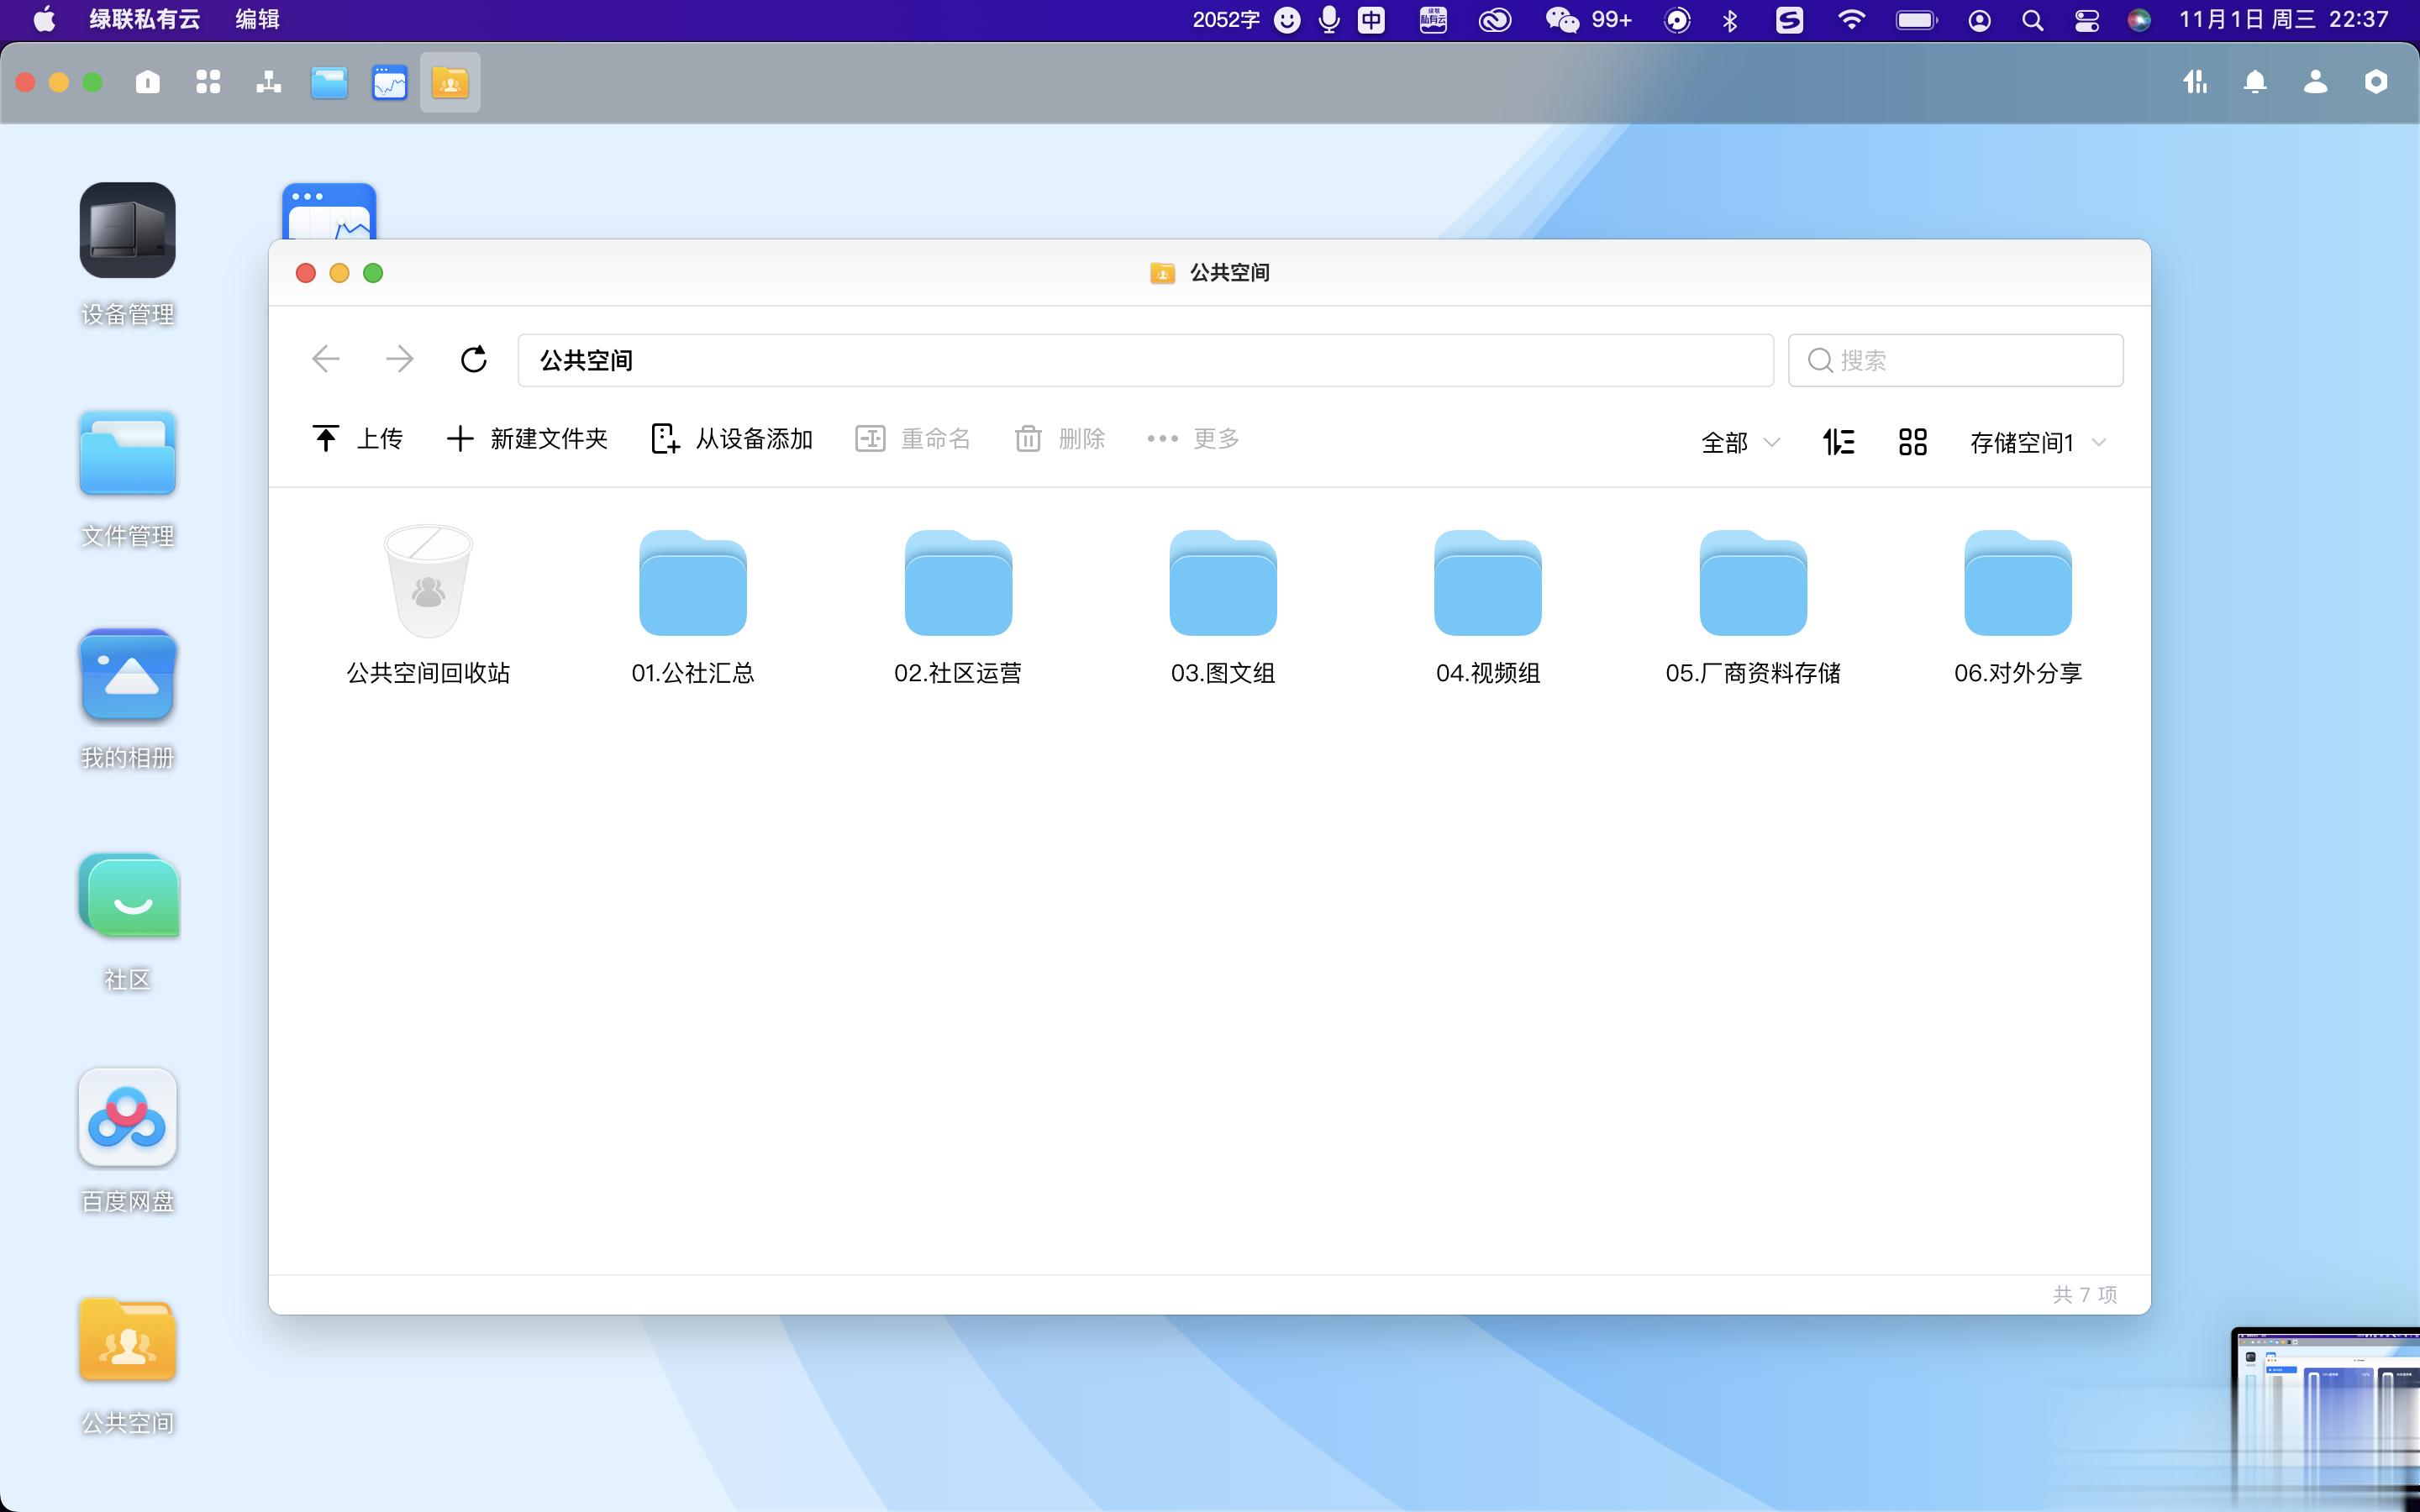This screenshot has width=2420, height=1512.
Task: Open the Siri menu bar icon
Action: tap(2139, 20)
